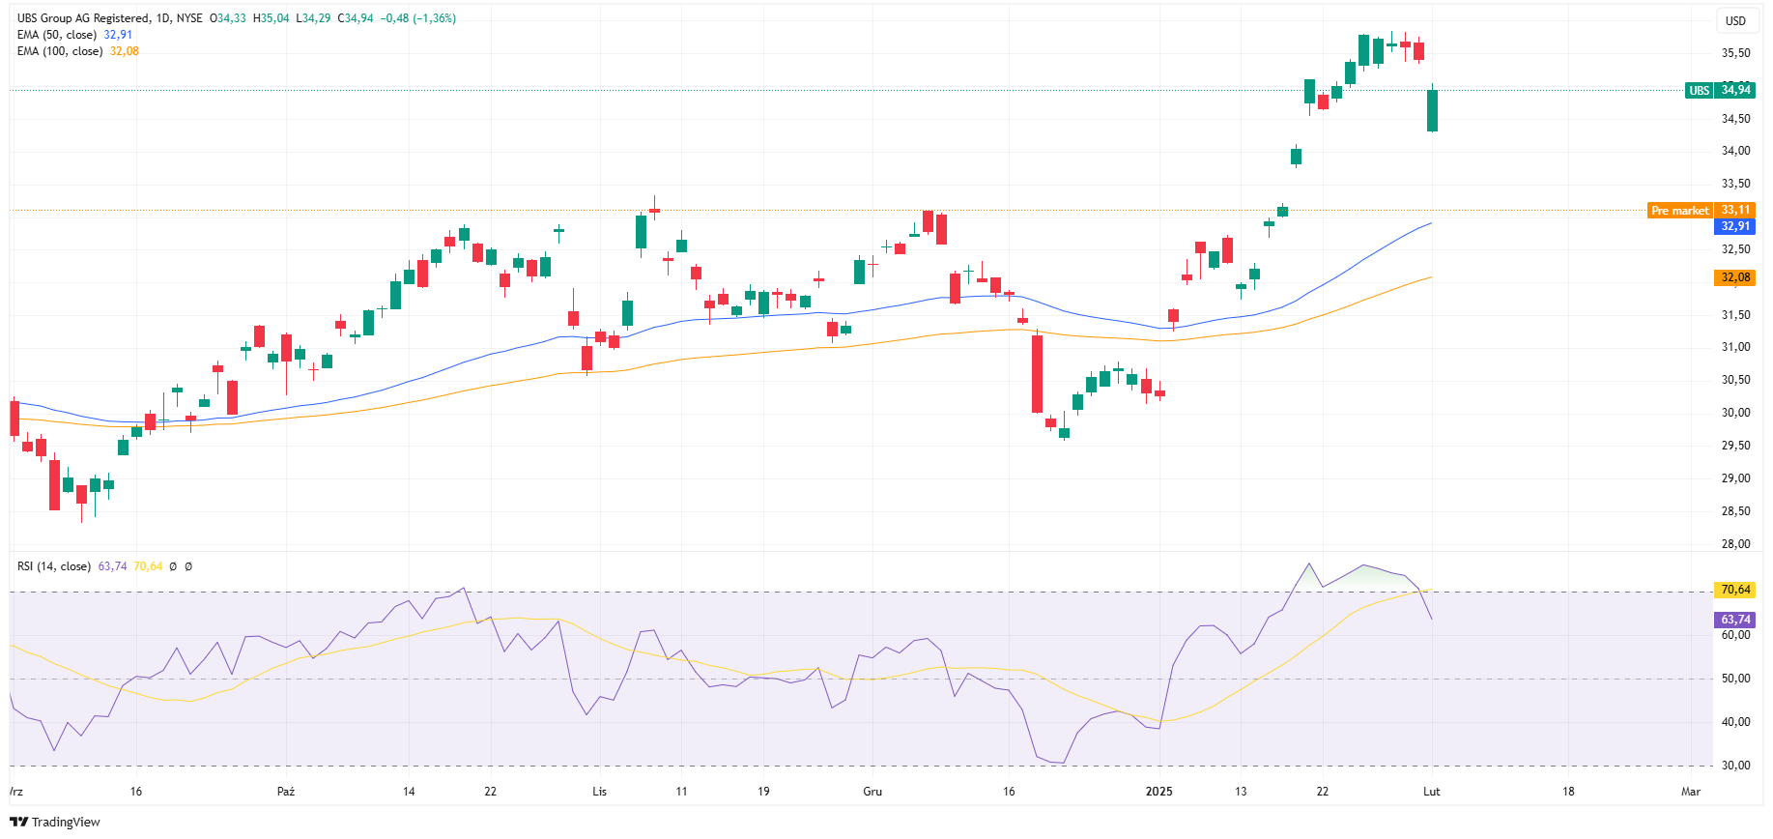The image size is (1773, 839).
Task: Click the change value −0,48 (−1,36%)
Action: [x=417, y=18]
